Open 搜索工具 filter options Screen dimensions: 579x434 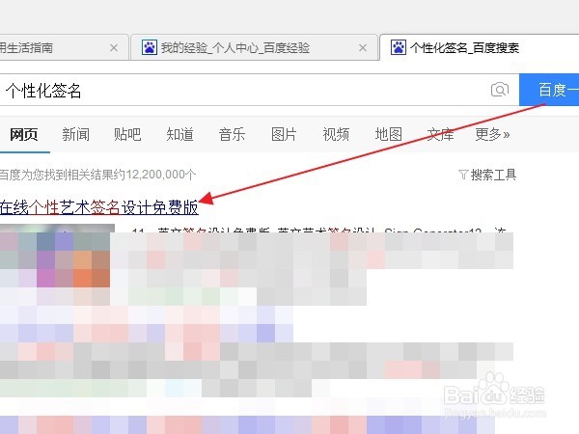pyautogui.click(x=487, y=175)
